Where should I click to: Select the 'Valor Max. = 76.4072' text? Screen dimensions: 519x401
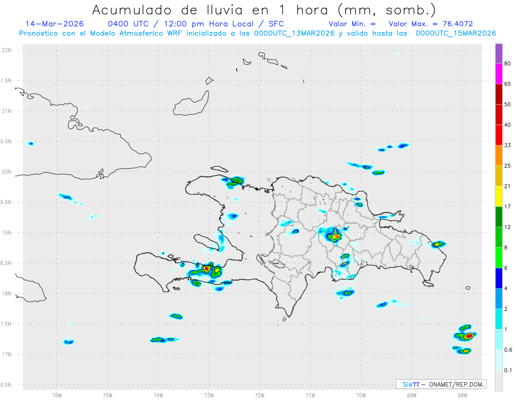coord(431,24)
